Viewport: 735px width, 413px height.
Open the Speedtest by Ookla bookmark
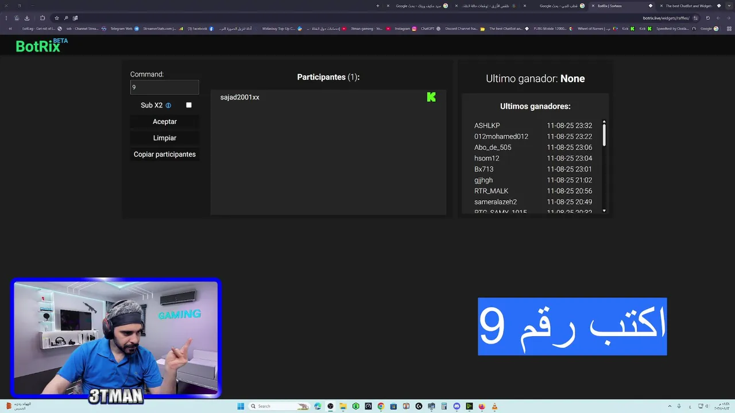676,29
